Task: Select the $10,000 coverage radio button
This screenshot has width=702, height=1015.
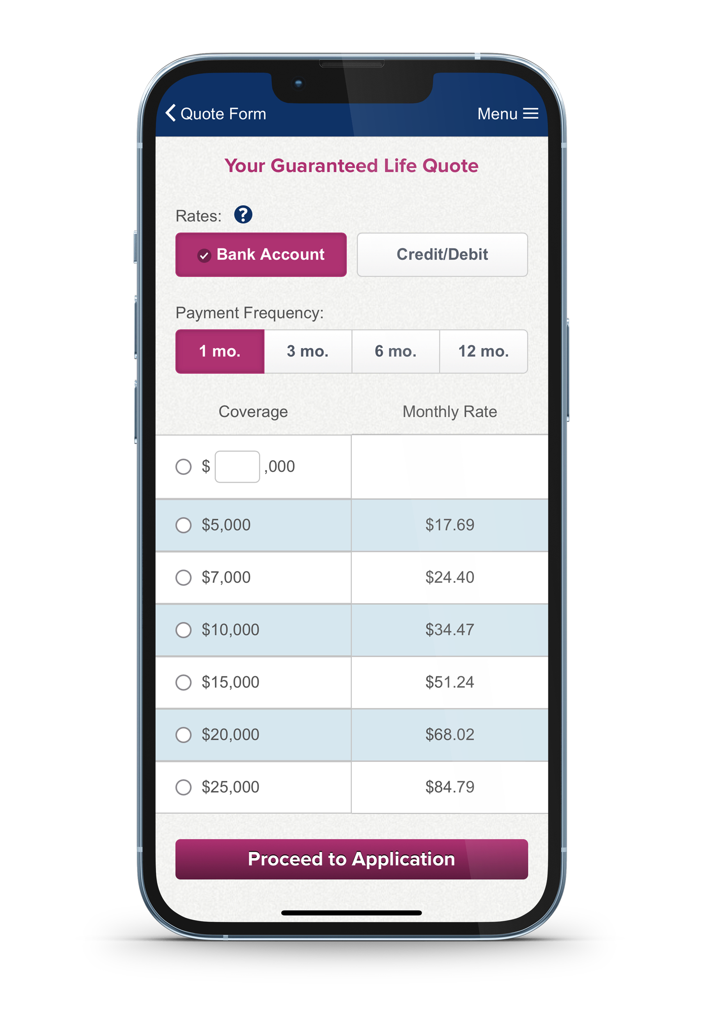Action: point(183,629)
